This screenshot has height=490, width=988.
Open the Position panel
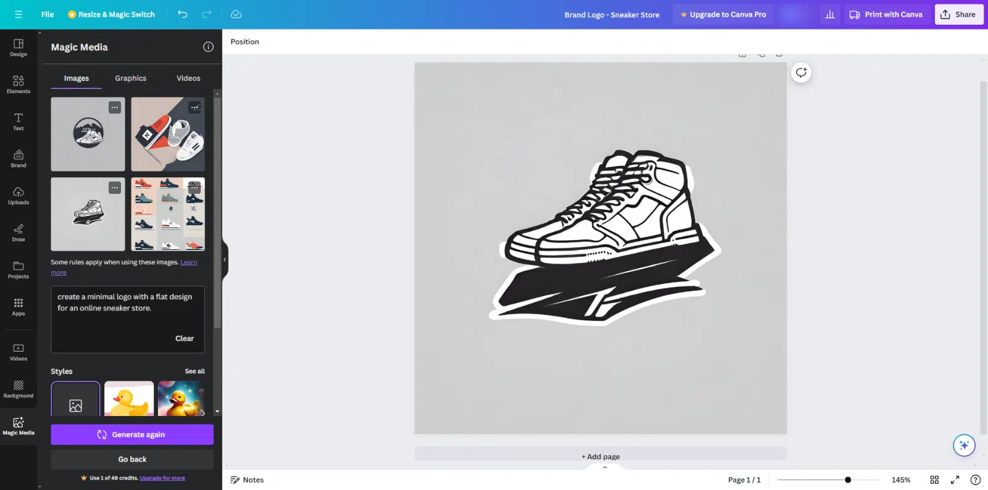tap(245, 42)
